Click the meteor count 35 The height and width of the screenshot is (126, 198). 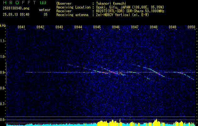(x=46, y=14)
